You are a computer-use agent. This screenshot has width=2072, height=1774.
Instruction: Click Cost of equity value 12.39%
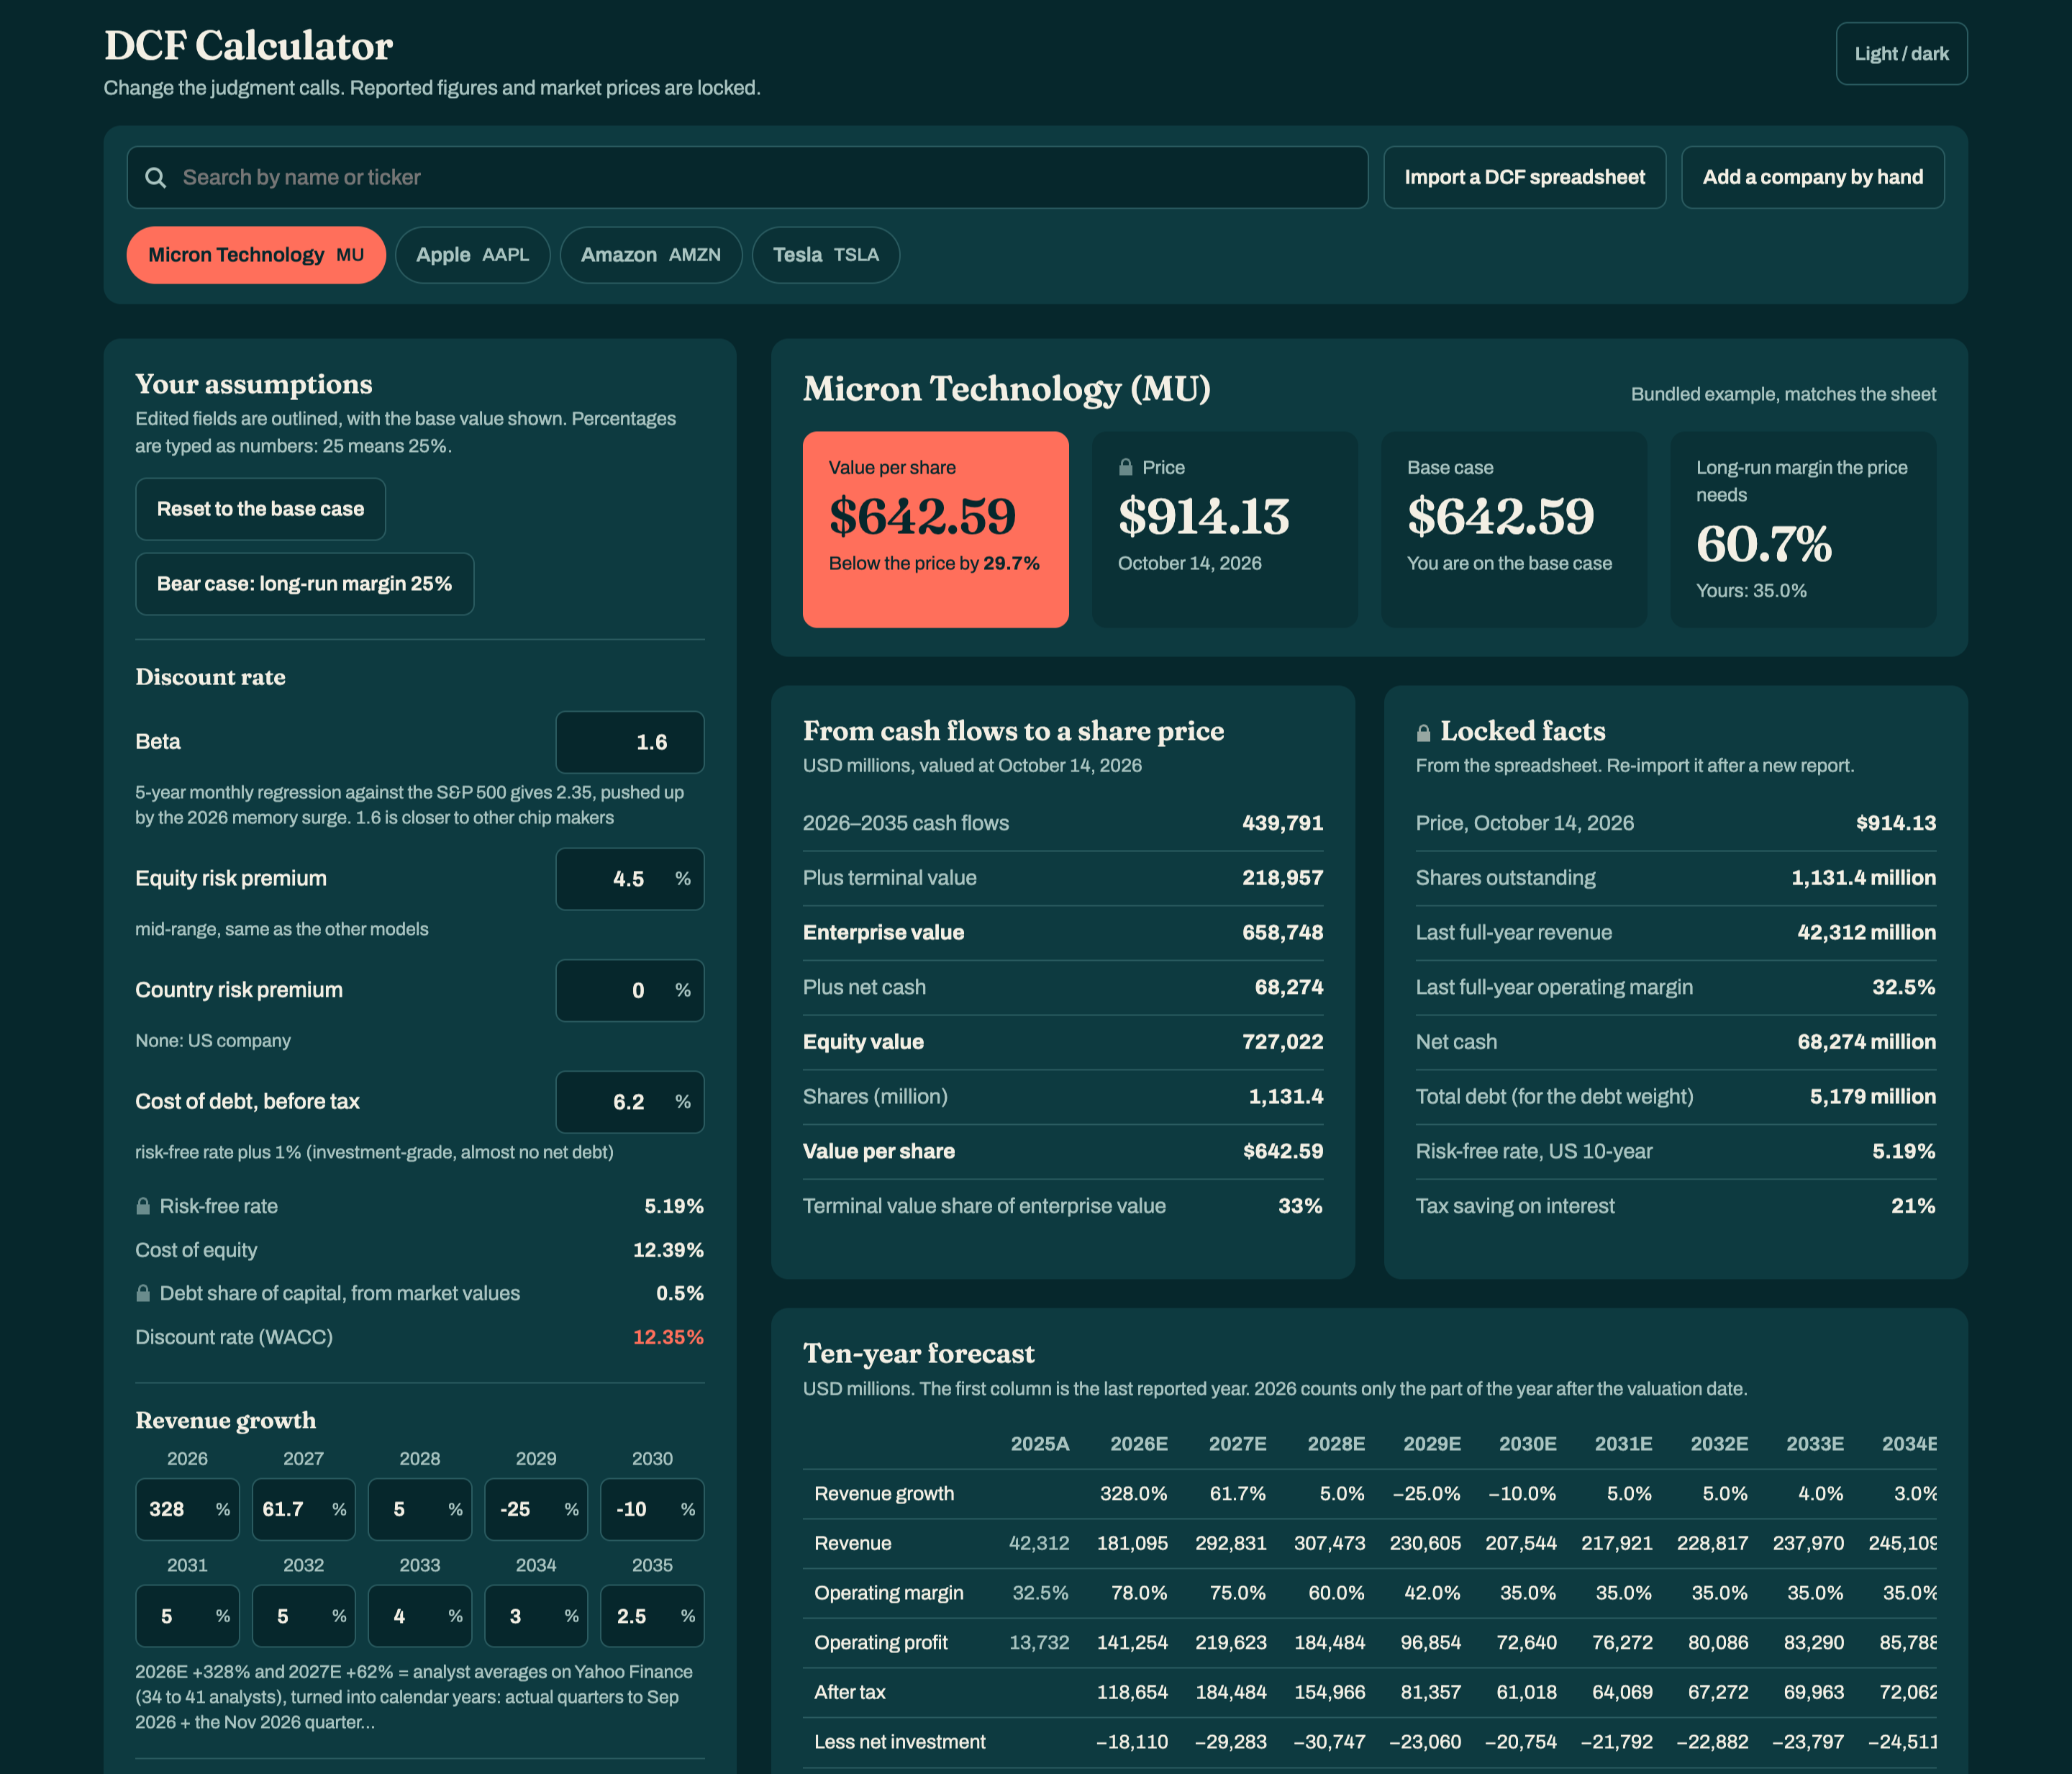coord(668,1249)
